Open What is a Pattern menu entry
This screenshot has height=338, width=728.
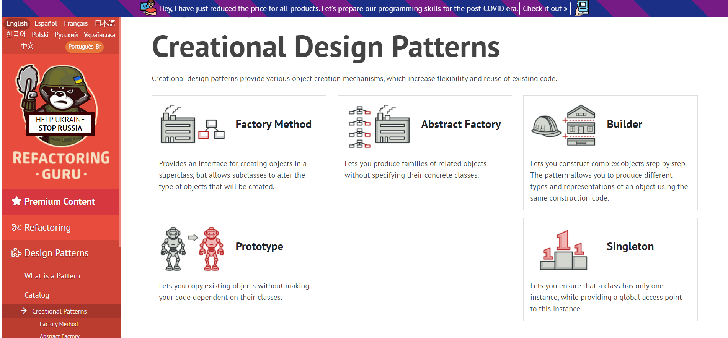click(52, 276)
